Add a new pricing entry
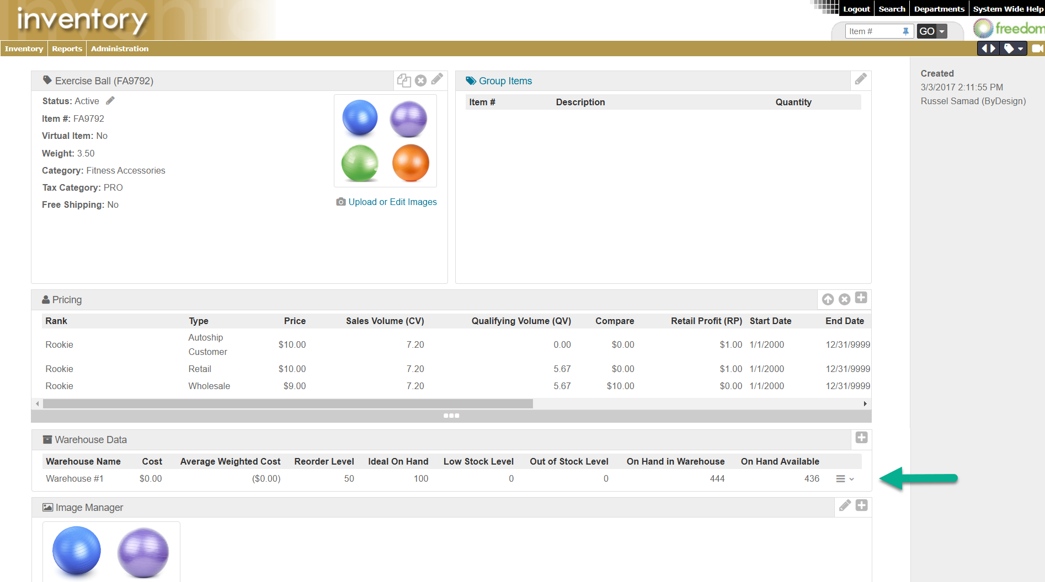The image size is (1045, 582). (x=861, y=298)
